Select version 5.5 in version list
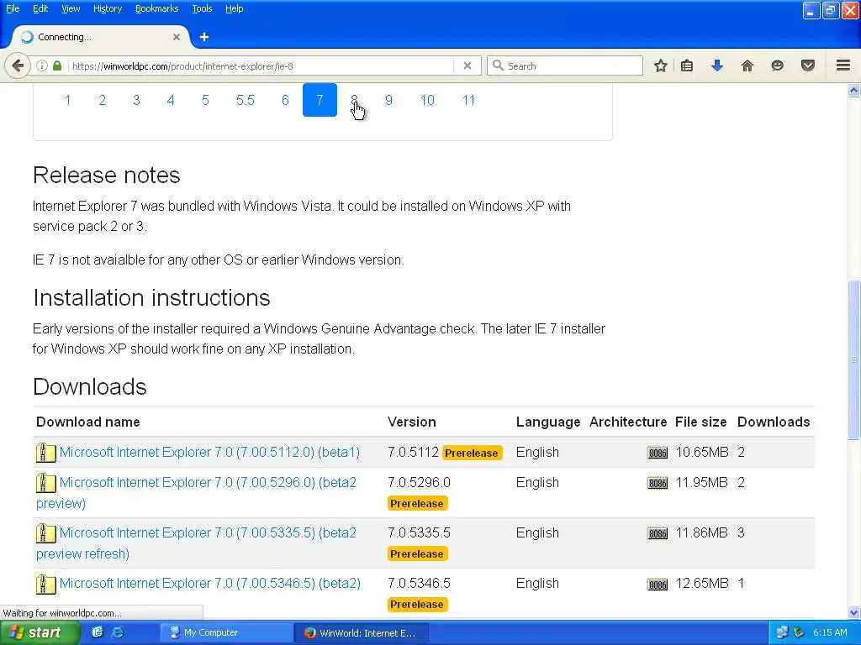Screen dimensions: 861x645 tap(246, 100)
